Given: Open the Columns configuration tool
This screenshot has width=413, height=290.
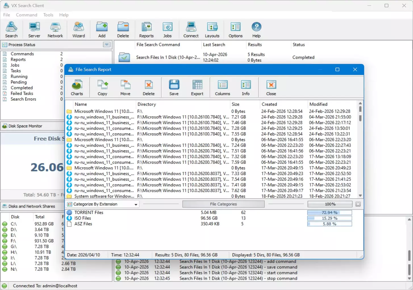Looking at the screenshot, I should coord(222,87).
